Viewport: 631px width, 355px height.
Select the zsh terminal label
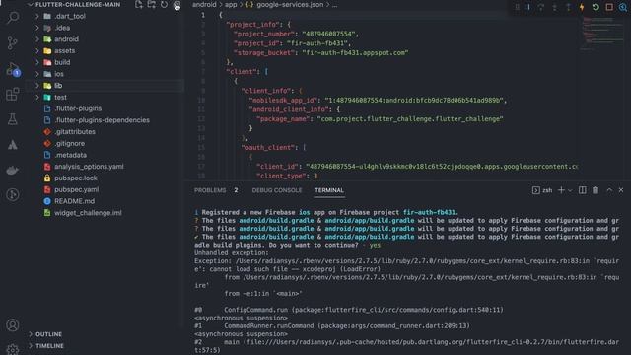tap(542, 190)
